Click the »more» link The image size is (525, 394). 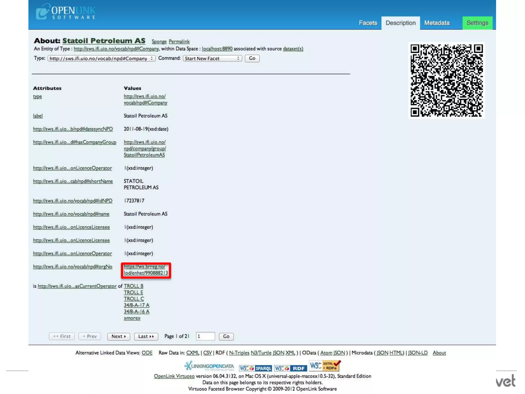(x=132, y=318)
